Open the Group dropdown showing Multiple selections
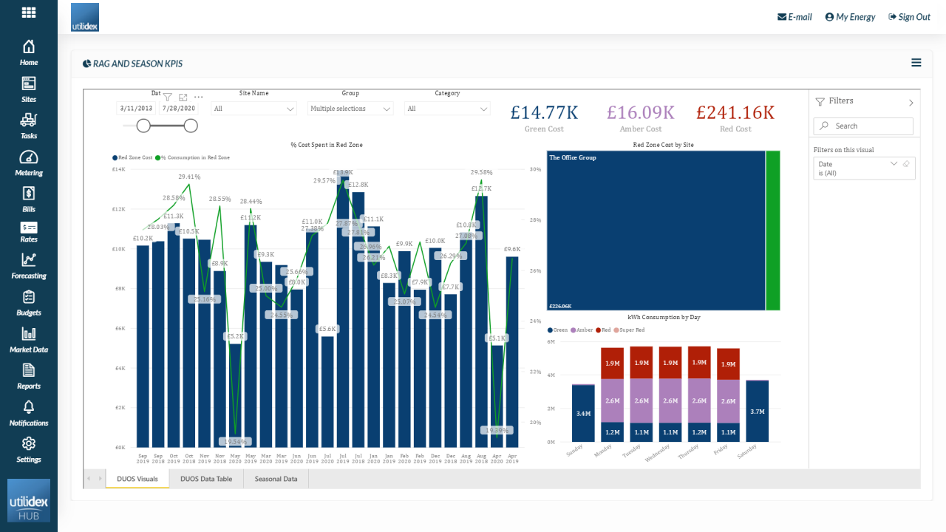Viewport: 946px width, 532px height. (350, 109)
